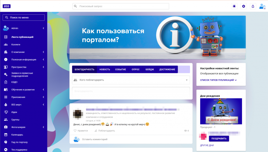
Task: Open the notifications bell
Action: (253, 6)
